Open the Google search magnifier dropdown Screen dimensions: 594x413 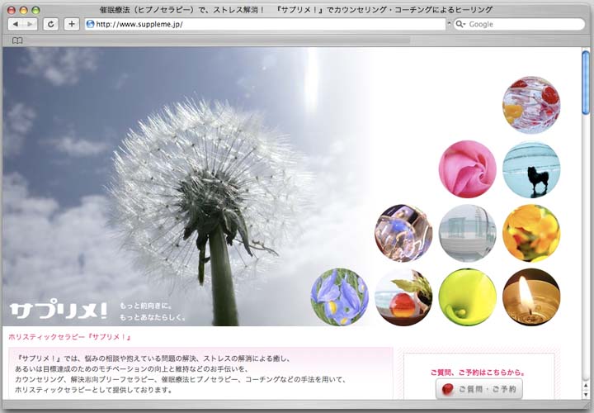(460, 24)
